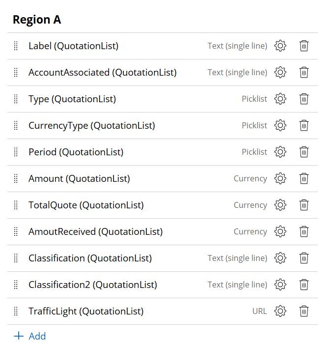This screenshot has height=342, width=329.
Task: Grab drag handle of Period row
Action: 16,152
